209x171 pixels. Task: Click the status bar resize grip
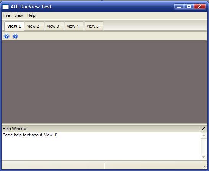(205, 166)
